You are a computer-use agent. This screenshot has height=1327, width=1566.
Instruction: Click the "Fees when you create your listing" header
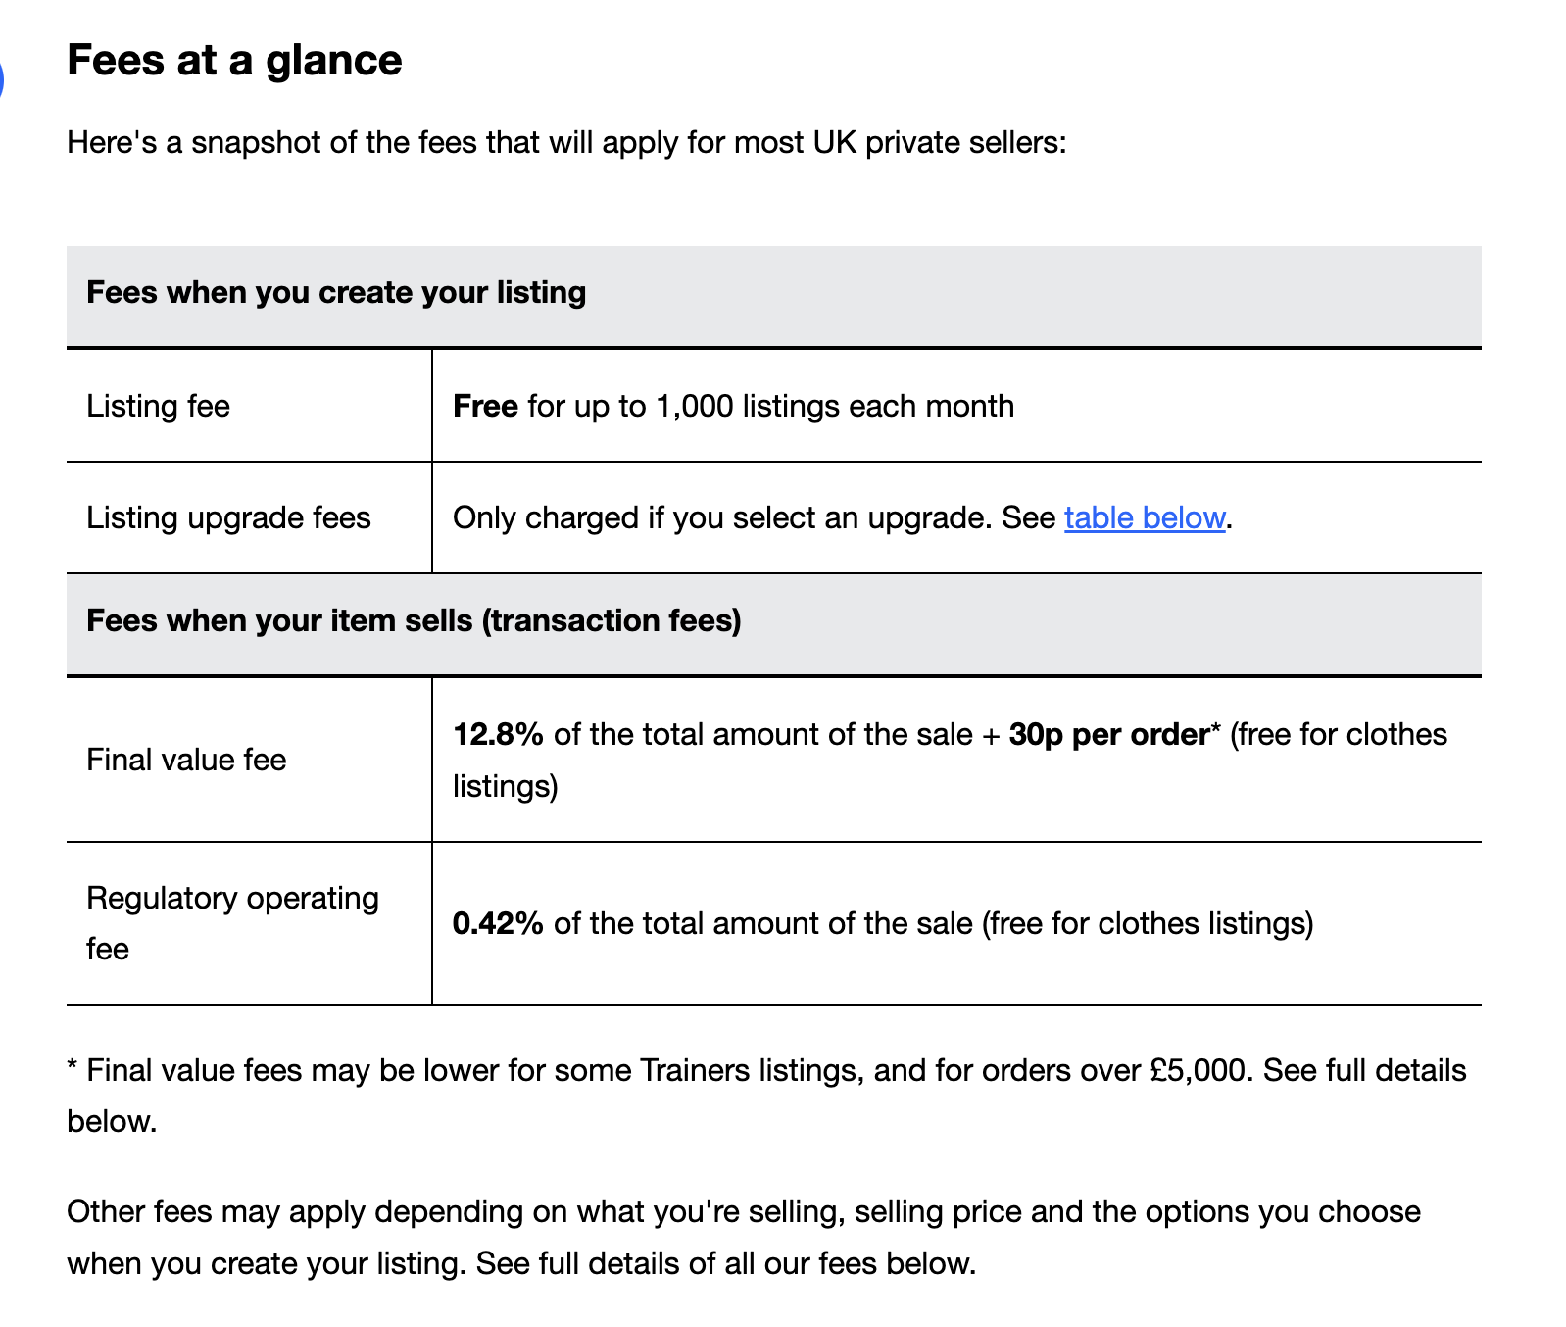pyautogui.click(x=336, y=293)
